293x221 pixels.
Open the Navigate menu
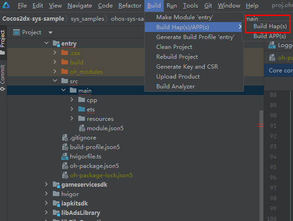(x=80, y=6)
